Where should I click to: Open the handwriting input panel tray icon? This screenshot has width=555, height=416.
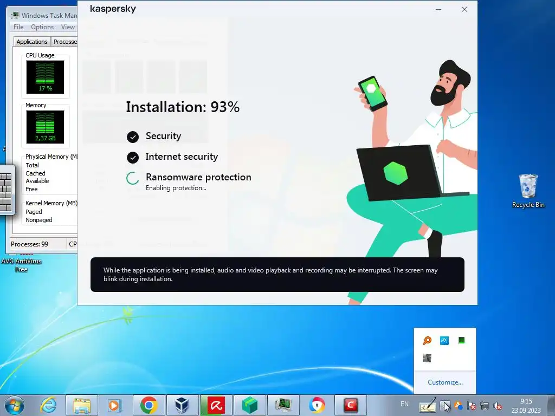[x=428, y=405]
